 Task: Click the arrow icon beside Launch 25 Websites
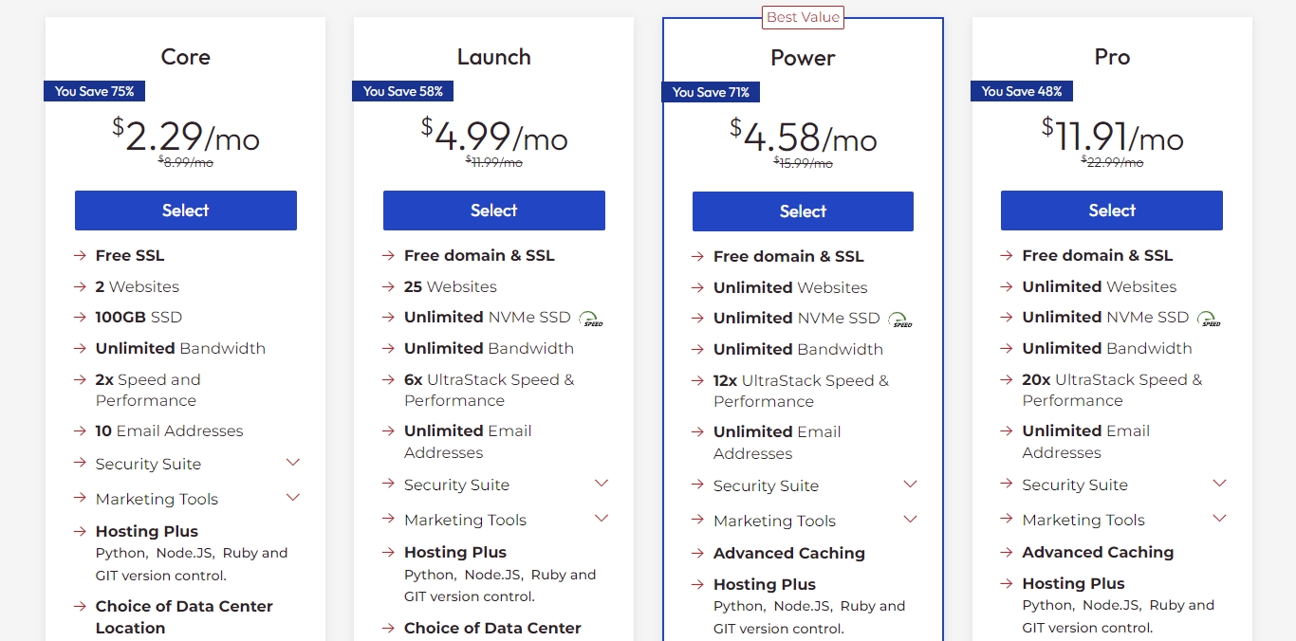click(x=388, y=286)
